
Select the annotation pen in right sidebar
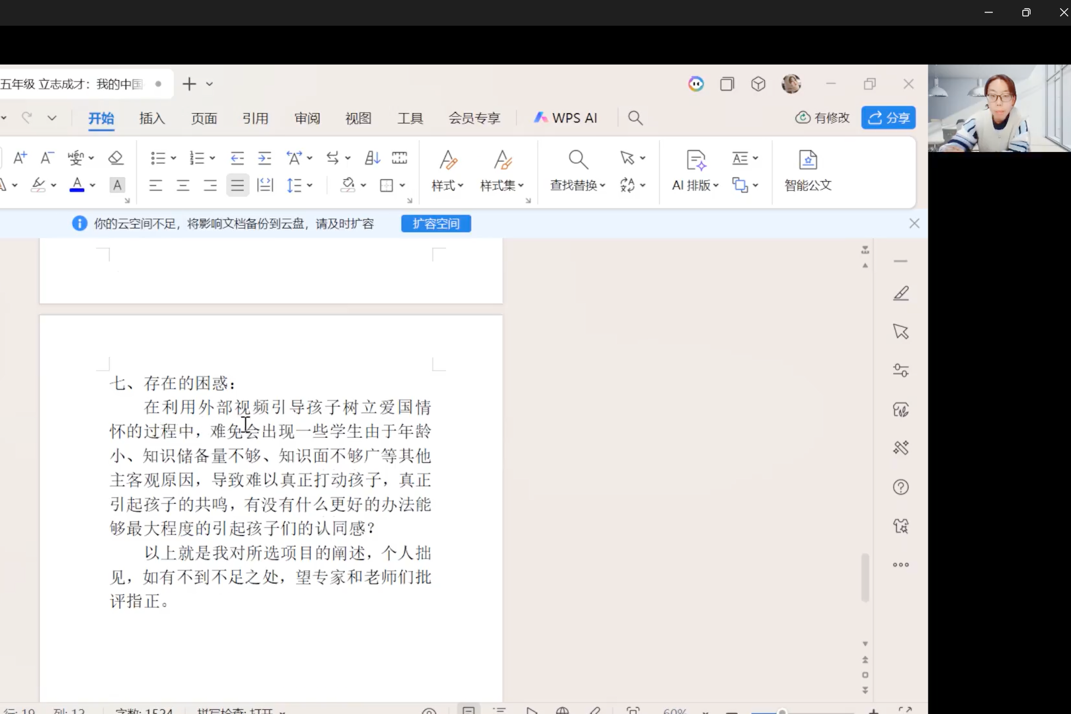(x=900, y=293)
